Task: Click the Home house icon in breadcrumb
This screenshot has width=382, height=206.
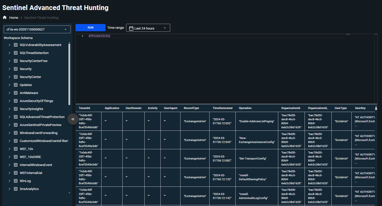Action: pyautogui.click(x=4, y=17)
